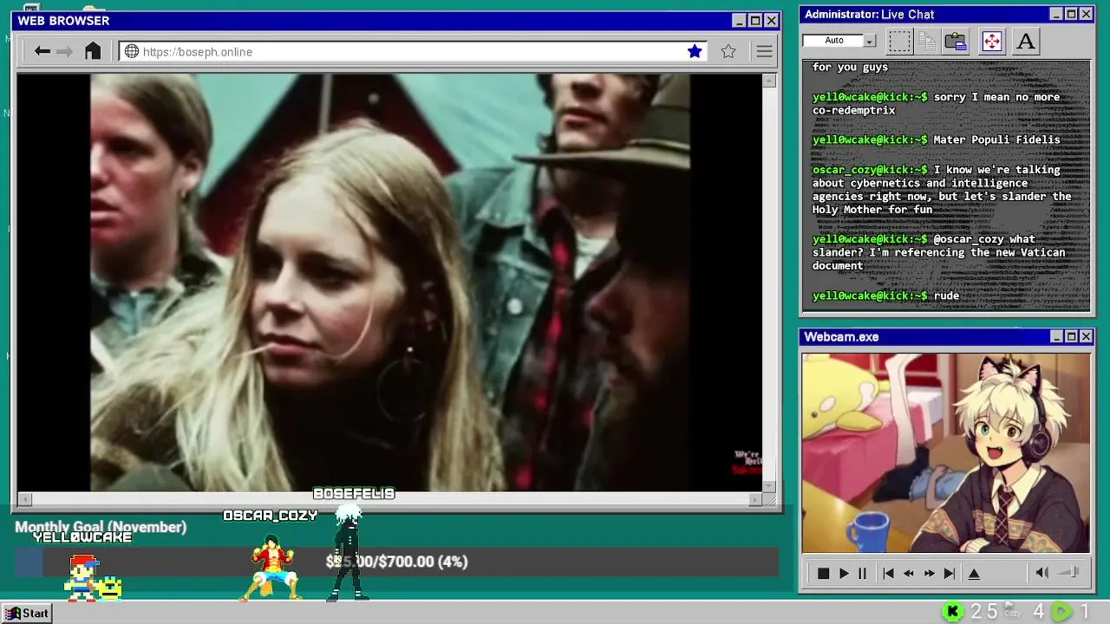The height and width of the screenshot is (624, 1110).
Task: Fast forward in Webcam.exe player
Action: point(929,574)
